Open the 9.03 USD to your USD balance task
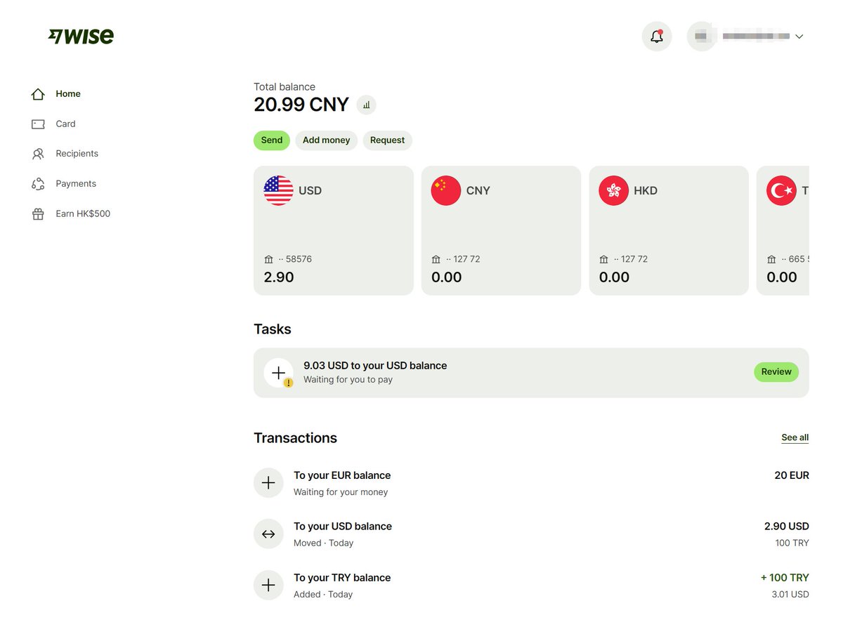 click(x=531, y=373)
